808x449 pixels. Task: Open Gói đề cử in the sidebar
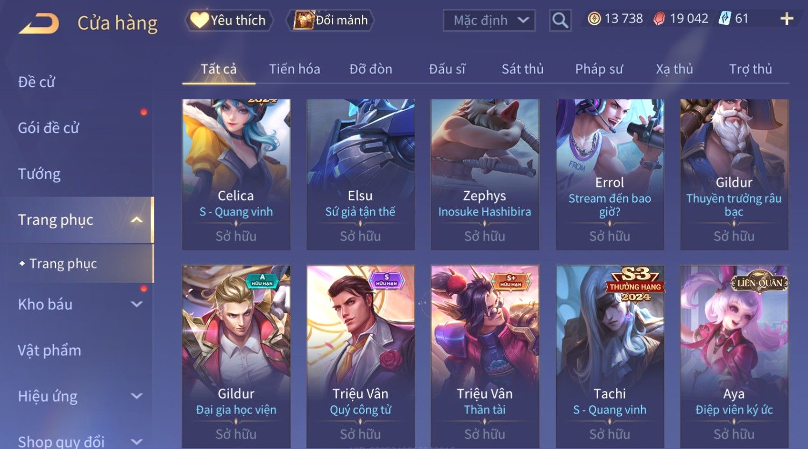pyautogui.click(x=48, y=128)
